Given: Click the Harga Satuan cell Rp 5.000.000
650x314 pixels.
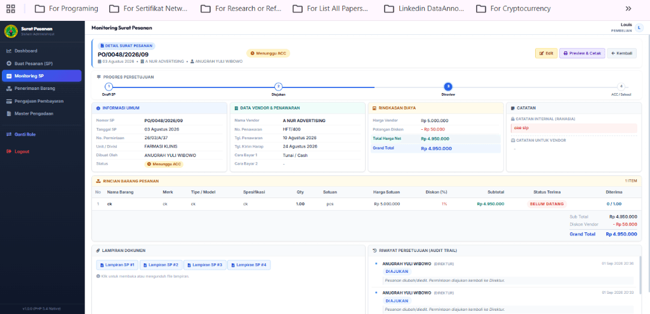Looking at the screenshot, I should 387,204.
